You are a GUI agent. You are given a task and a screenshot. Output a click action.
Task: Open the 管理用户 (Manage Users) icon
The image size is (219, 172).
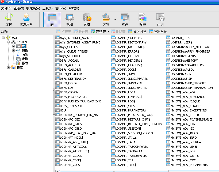pos(26,19)
